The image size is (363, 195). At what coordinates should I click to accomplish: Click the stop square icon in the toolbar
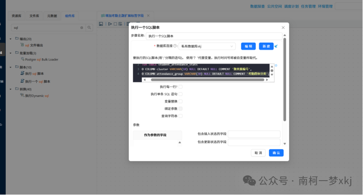pos(115,24)
